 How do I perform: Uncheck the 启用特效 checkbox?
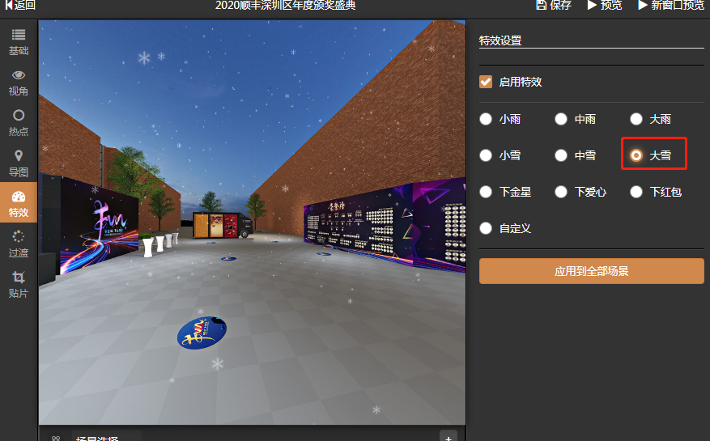[x=486, y=82]
